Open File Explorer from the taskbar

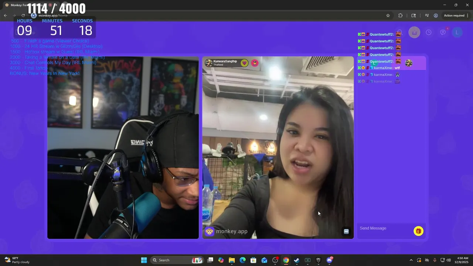[x=232, y=260]
